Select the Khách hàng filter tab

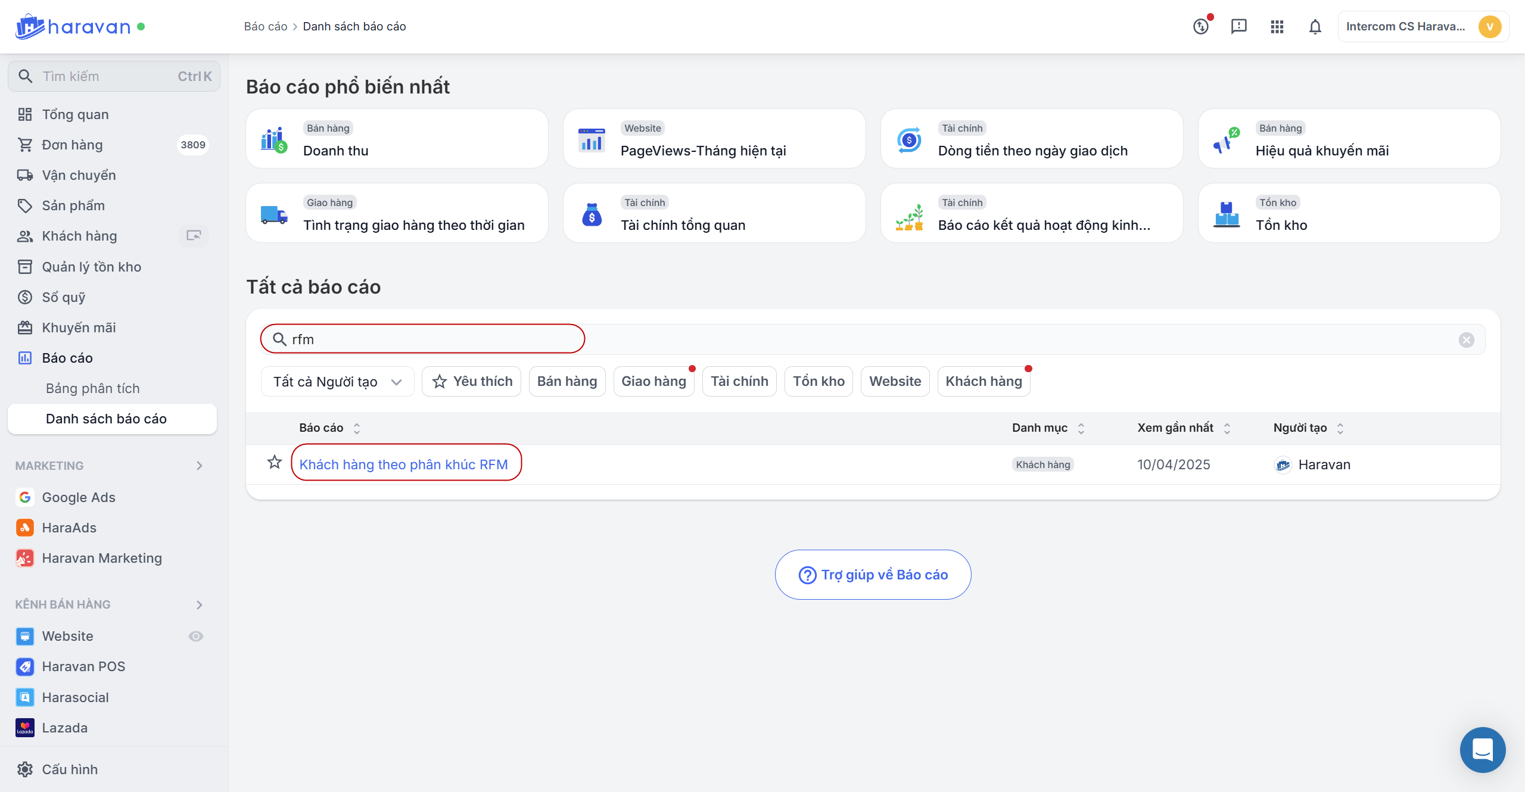pos(984,382)
